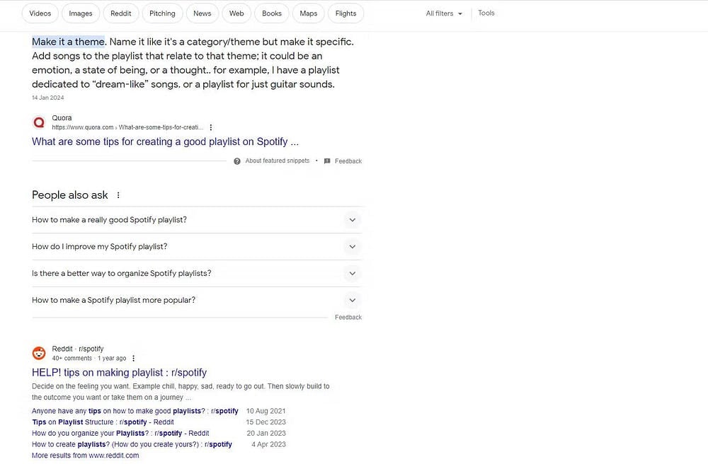
Task: Click the 'Quora' site name label
Action: pyautogui.click(x=62, y=117)
